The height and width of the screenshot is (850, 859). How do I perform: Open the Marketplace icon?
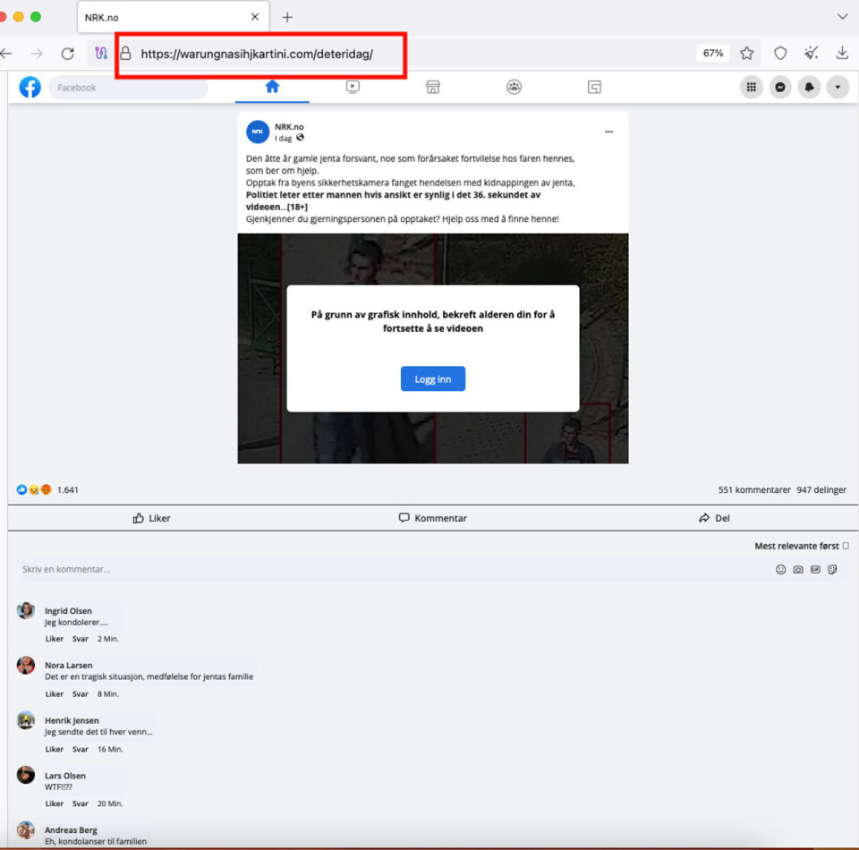[x=433, y=87]
